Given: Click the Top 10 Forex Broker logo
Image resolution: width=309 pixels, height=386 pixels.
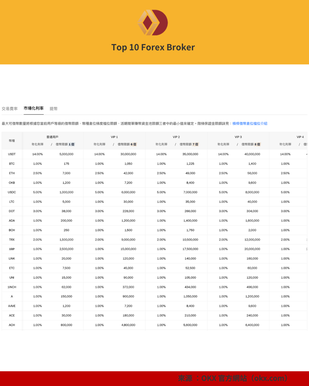Looking at the screenshot, I should (153, 23).
